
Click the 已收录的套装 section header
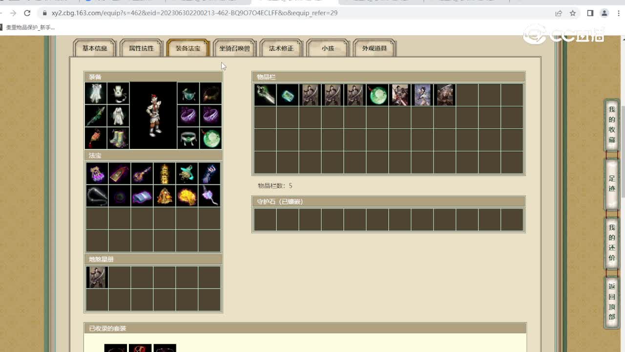click(x=305, y=329)
